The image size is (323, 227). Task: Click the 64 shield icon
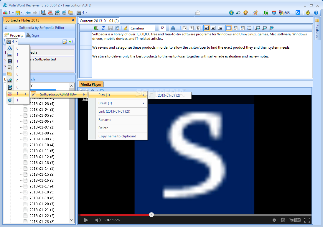[x=274, y=13]
